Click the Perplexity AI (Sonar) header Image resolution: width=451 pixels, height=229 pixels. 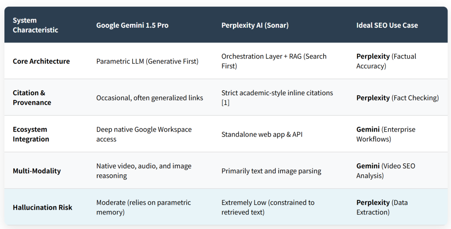(255, 25)
